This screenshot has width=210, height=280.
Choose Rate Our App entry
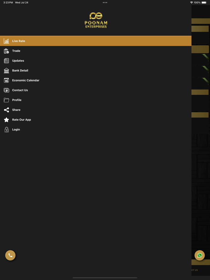[x=96, y=120]
